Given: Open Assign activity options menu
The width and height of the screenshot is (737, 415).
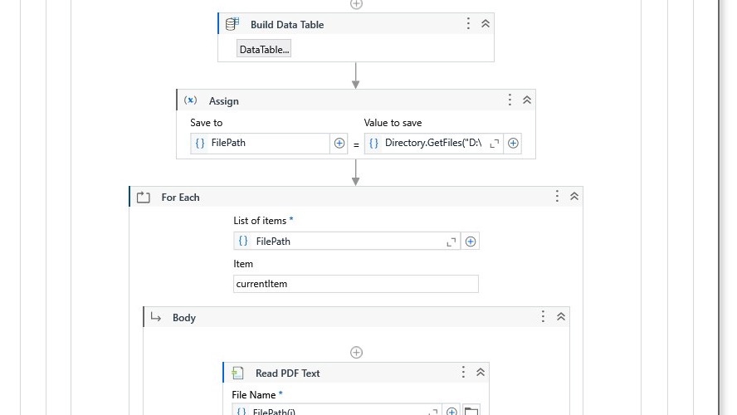Looking at the screenshot, I should click(x=510, y=100).
